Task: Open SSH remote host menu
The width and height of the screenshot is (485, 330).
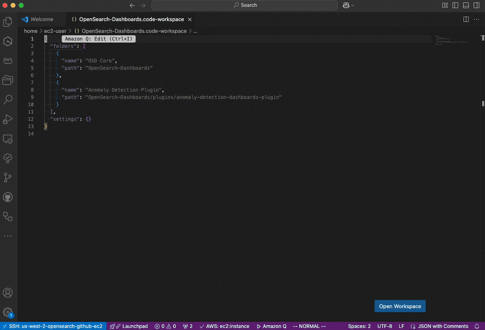Action: pos(53,326)
